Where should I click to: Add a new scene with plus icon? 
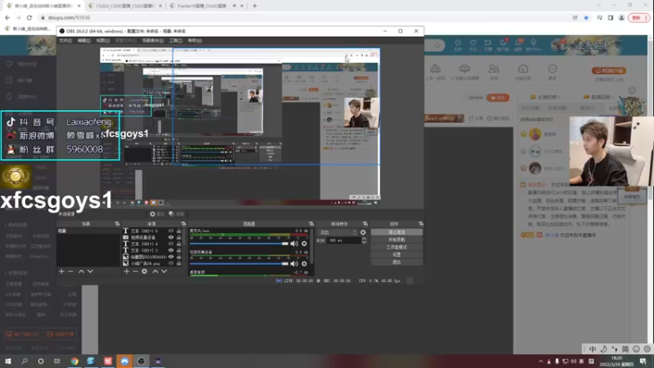[61, 272]
